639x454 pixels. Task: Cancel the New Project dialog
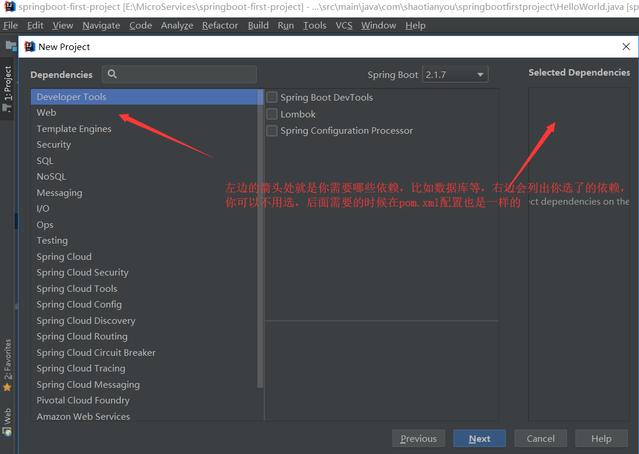[x=540, y=438]
